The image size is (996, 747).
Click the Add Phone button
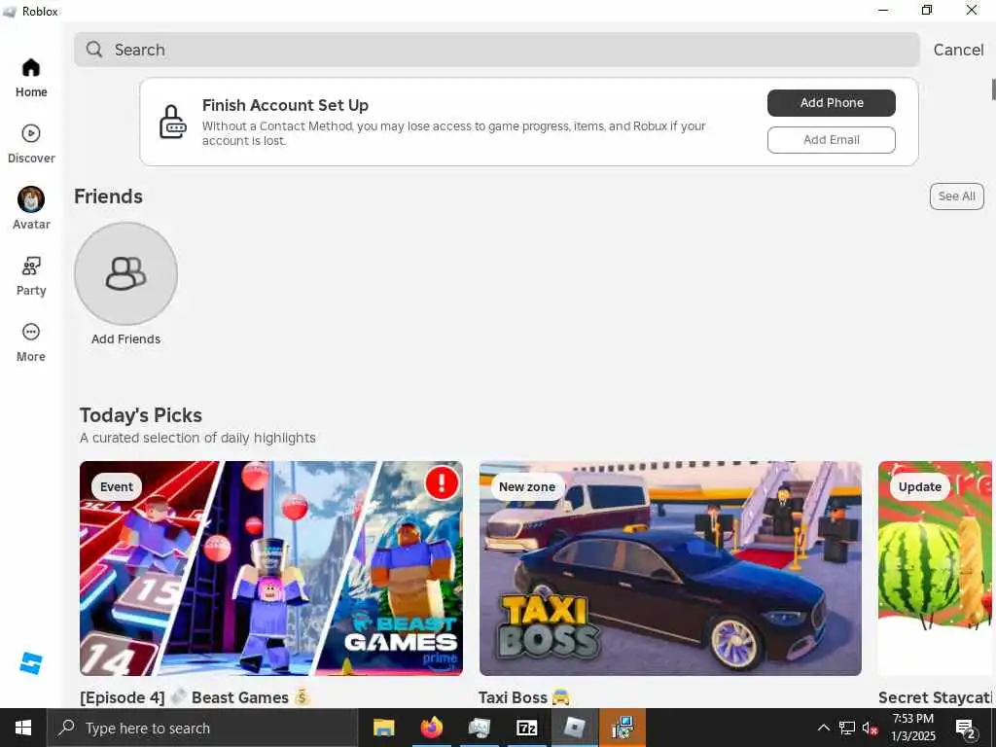[831, 103]
